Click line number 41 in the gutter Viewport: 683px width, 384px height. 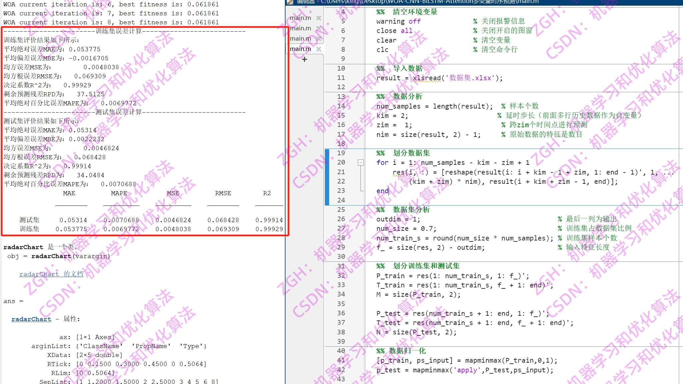(x=341, y=360)
